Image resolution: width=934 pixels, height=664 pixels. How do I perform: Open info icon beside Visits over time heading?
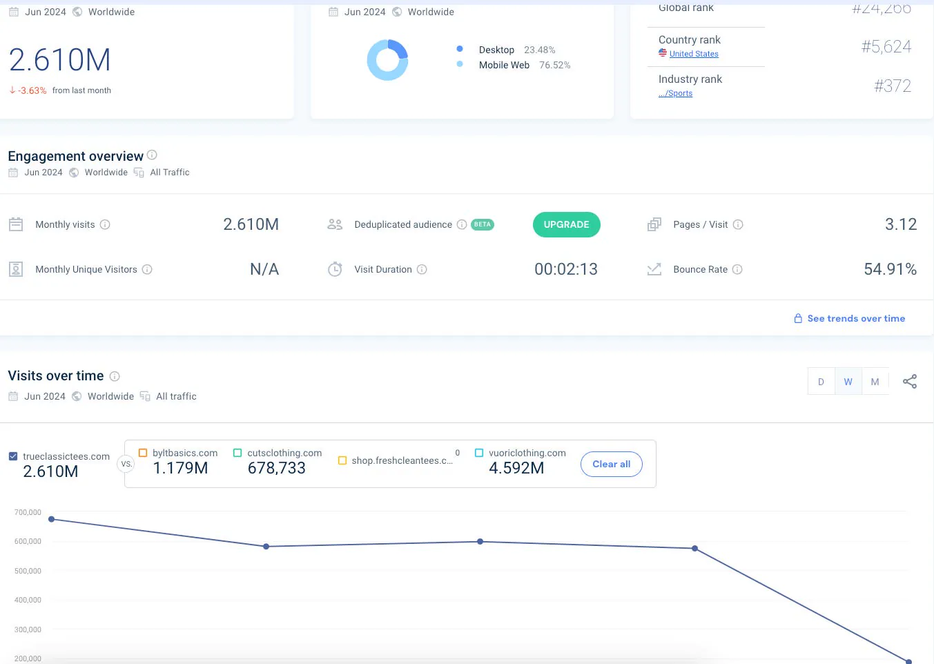click(x=115, y=376)
